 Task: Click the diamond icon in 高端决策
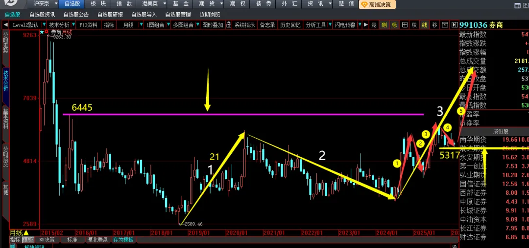pos(364,4)
